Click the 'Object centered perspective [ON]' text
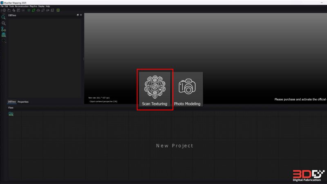The image size is (327, 184). pyautogui.click(x=103, y=101)
